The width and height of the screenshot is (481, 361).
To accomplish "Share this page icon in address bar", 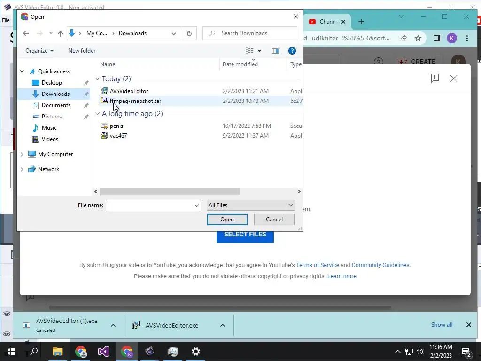I will (403, 38).
